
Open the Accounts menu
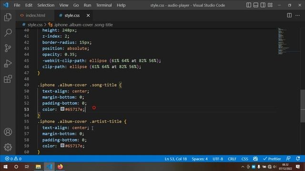[8, 132]
